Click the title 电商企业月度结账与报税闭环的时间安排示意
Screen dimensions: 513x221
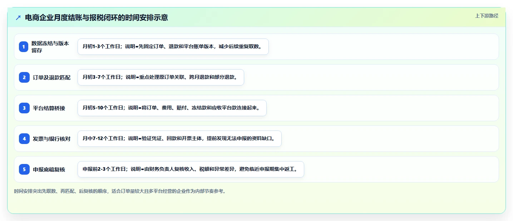(97, 17)
